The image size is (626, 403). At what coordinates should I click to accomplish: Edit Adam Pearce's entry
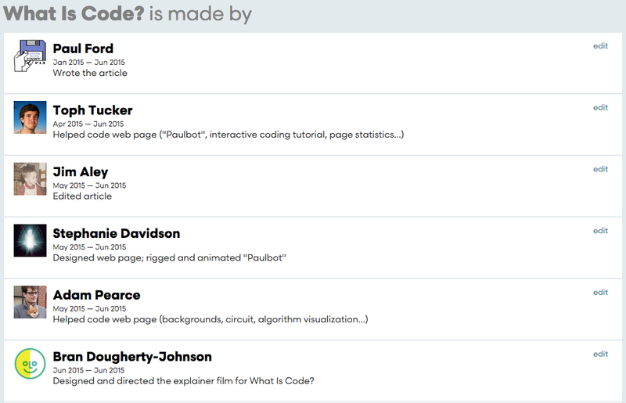tap(600, 292)
